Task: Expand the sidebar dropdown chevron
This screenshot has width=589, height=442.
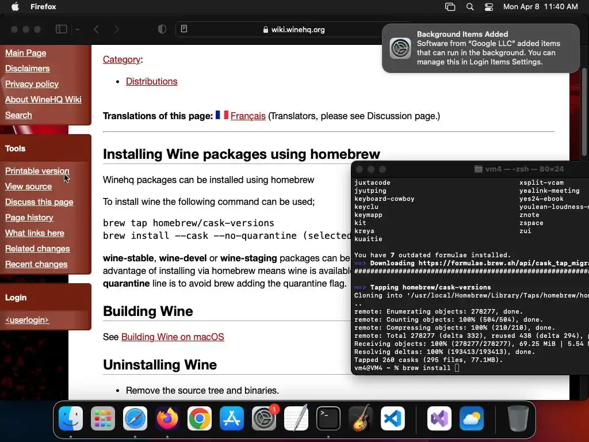Action: 77,29
